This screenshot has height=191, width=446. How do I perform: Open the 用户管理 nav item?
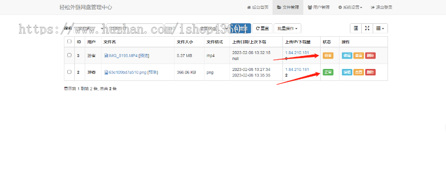point(318,7)
